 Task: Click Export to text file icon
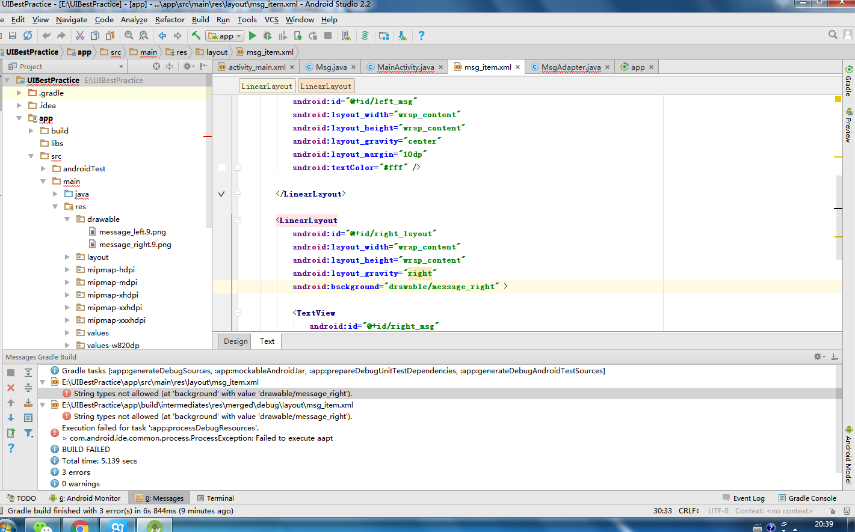coord(11,433)
